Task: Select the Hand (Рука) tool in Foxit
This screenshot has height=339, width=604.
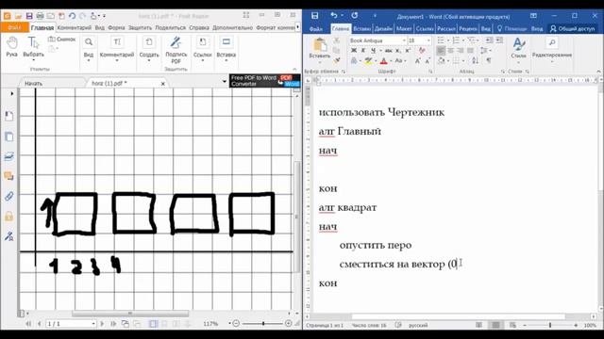Action: (x=11, y=47)
